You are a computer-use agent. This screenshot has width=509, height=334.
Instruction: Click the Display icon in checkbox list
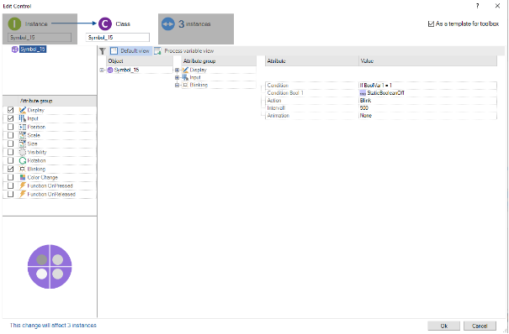(x=23, y=110)
